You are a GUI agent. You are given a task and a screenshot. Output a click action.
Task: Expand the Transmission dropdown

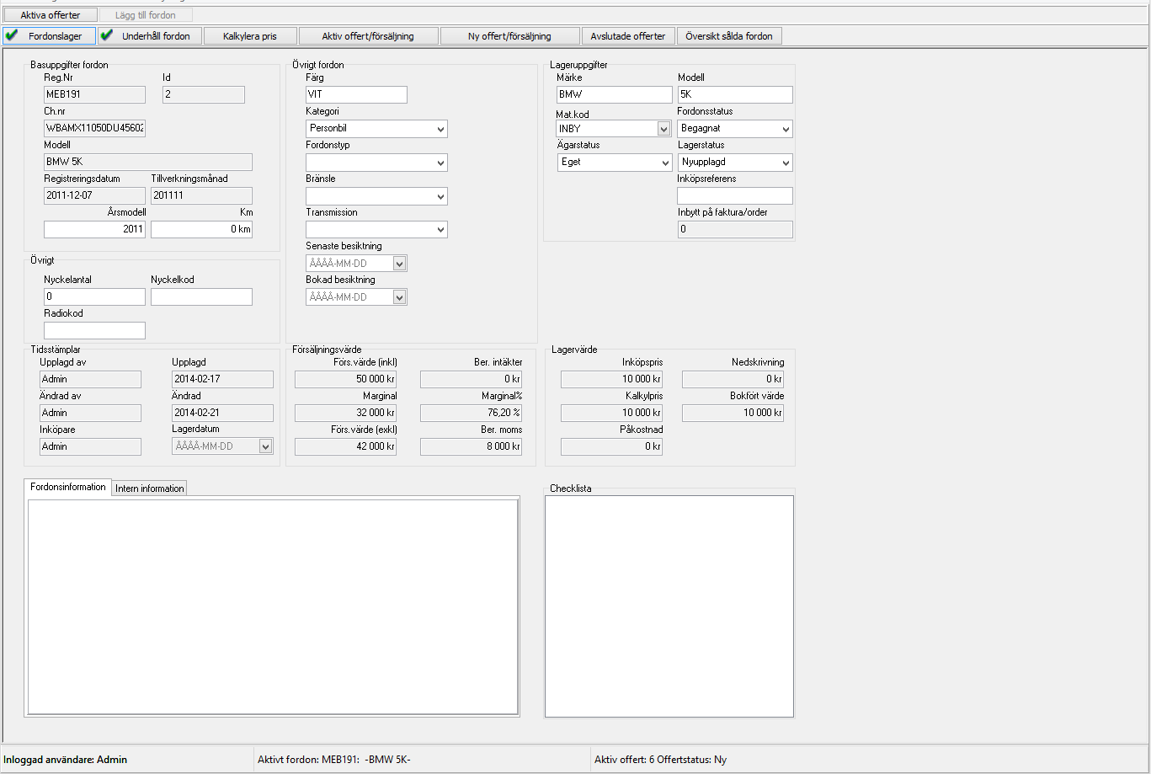pyautogui.click(x=441, y=230)
